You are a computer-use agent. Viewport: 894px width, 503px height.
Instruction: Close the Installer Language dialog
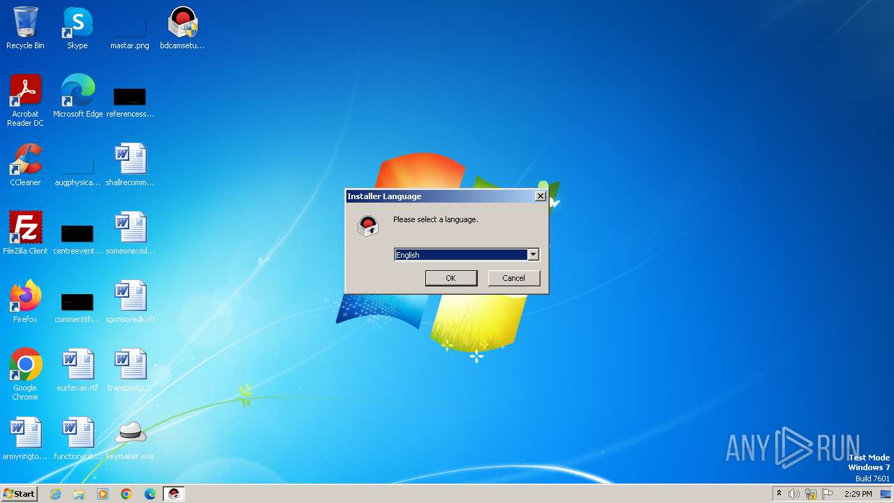[540, 196]
